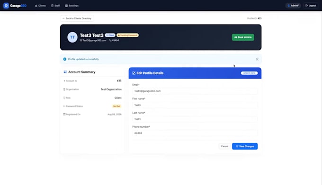This screenshot has width=322, height=185.
Task: Click the Garage360 brand name
Action: click(18, 6)
